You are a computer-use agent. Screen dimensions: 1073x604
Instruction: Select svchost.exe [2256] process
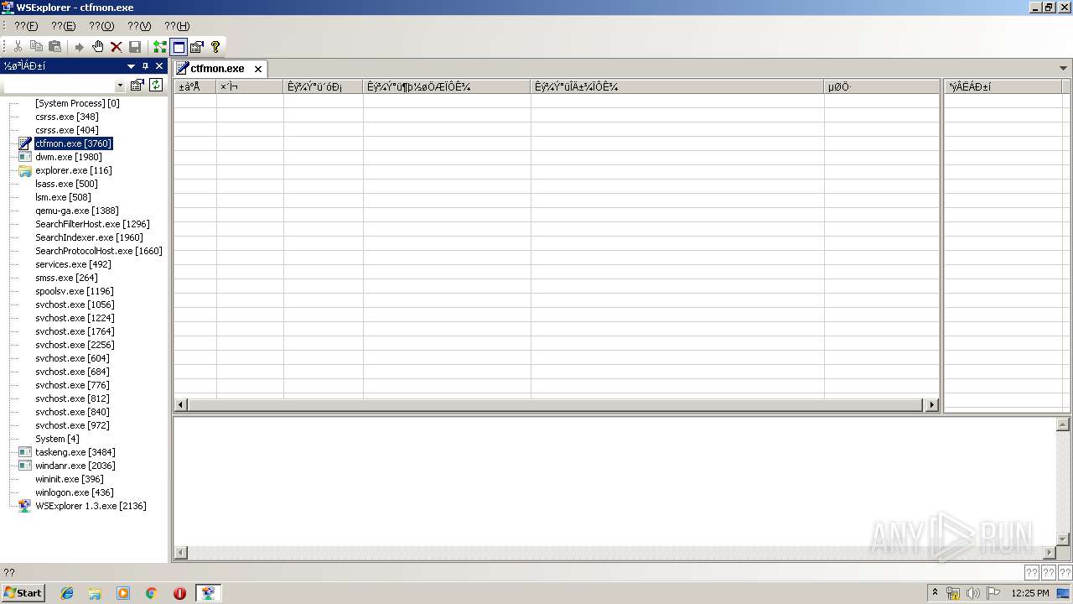tap(75, 345)
